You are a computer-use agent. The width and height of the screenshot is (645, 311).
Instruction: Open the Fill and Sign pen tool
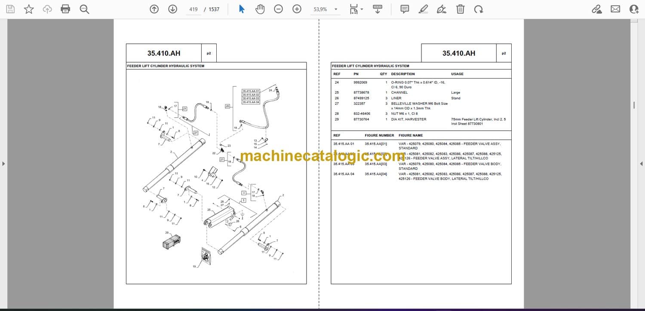point(442,9)
